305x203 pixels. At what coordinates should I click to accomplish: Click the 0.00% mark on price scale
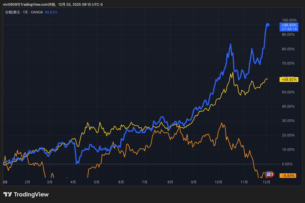pos(290,164)
